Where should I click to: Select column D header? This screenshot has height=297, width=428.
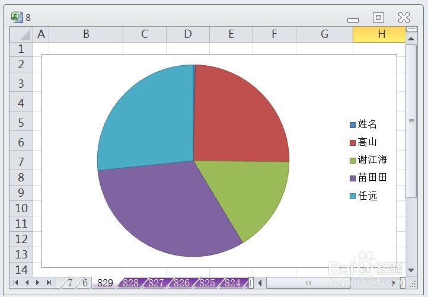[188, 34]
